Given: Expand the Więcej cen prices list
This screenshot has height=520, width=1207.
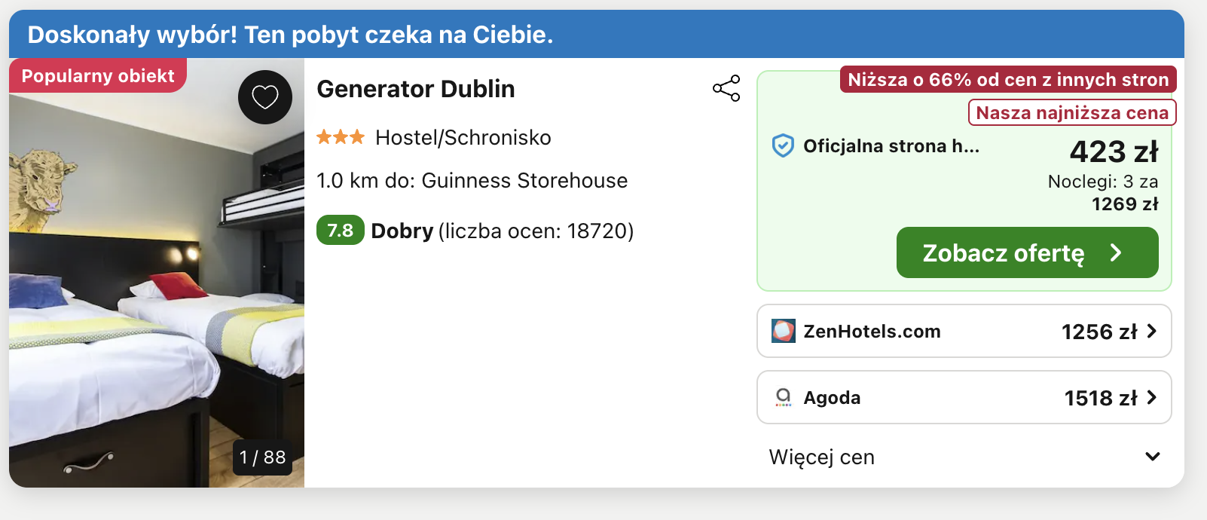Looking at the screenshot, I should point(822,457).
